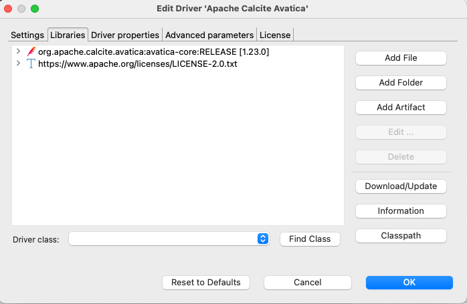This screenshot has height=304, width=467.
Task: Switch to the Settings tab
Action: point(27,35)
